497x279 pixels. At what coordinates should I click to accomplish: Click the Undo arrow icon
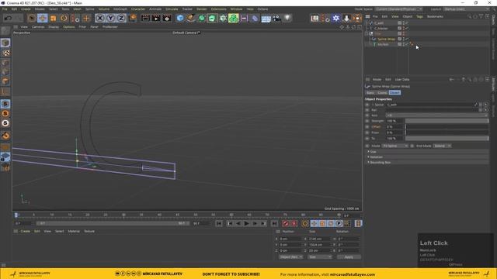tap(8, 18)
